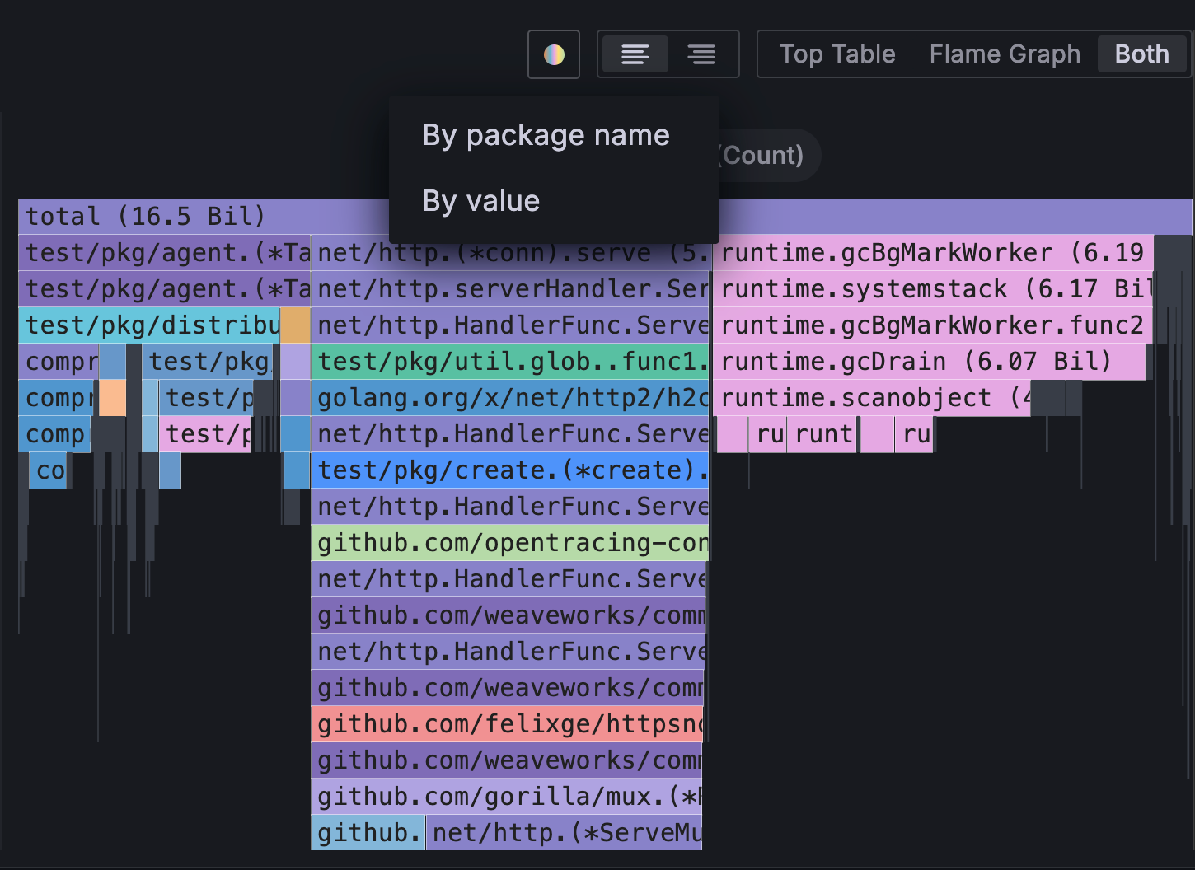Select github.com/gorilla/mux frame
1195x870 pixels.
point(508,797)
